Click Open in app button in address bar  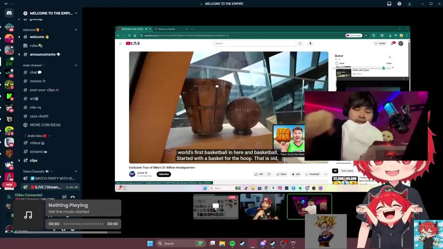354,36
